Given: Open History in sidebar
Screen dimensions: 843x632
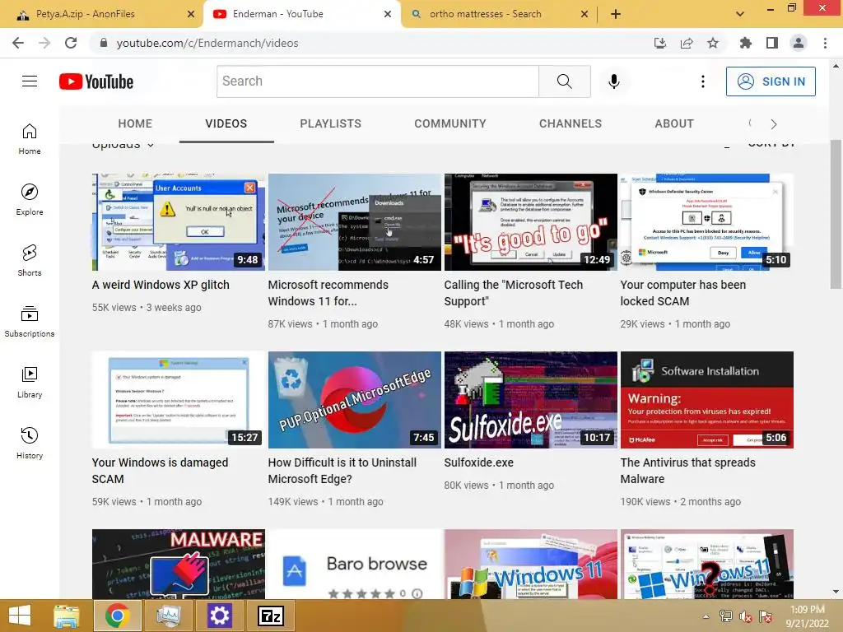Looking at the screenshot, I should coord(30,443).
